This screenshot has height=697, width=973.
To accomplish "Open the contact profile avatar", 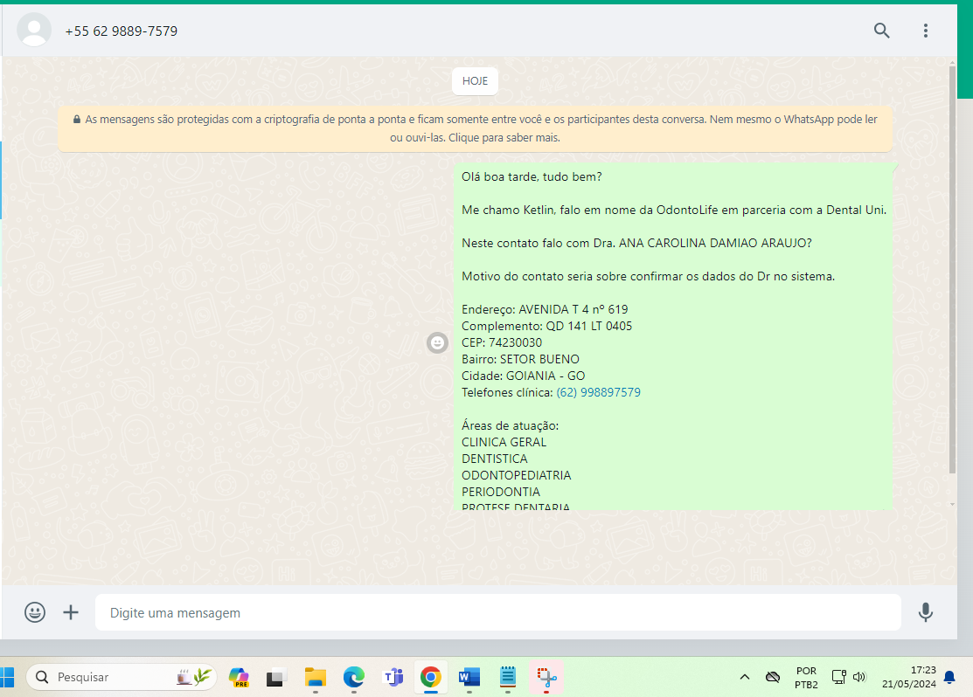I will point(33,30).
